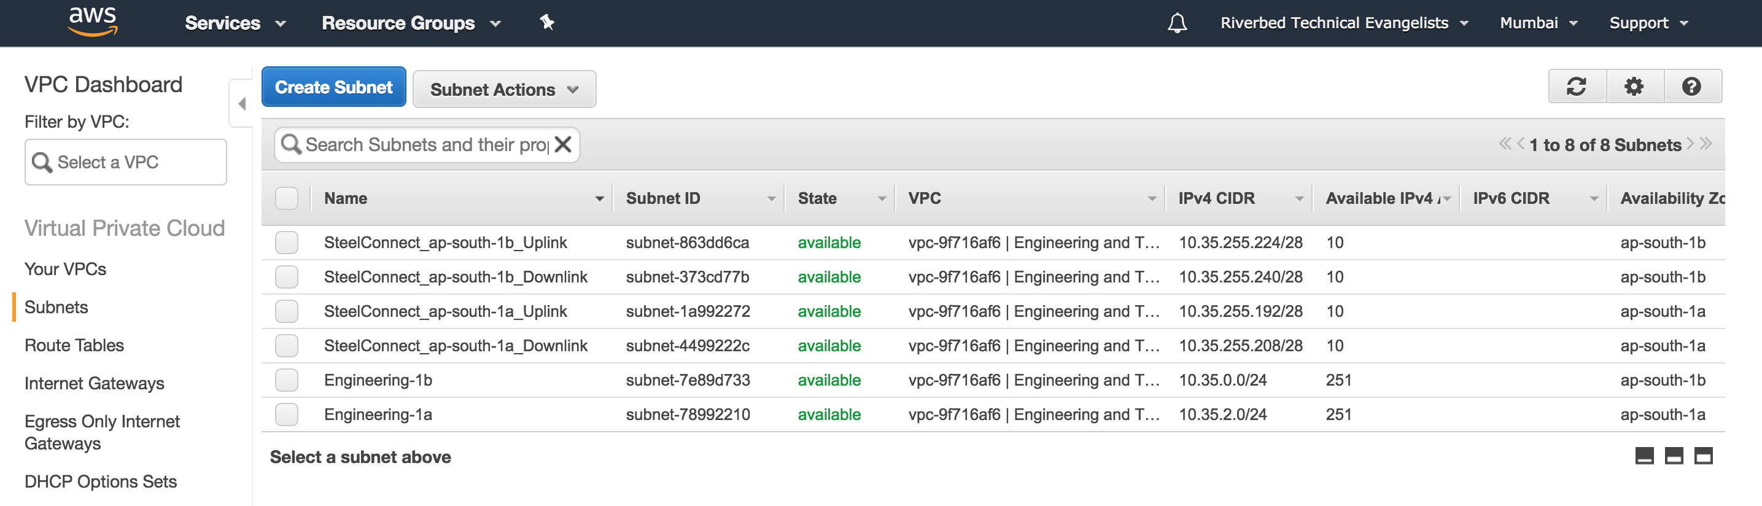Click the Engineering-1a name cell

[378, 415]
